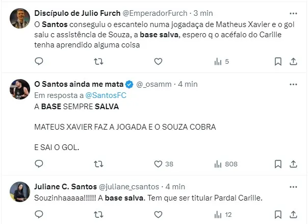Reply to the O Santos ainda me mata tweet

pos(39,164)
